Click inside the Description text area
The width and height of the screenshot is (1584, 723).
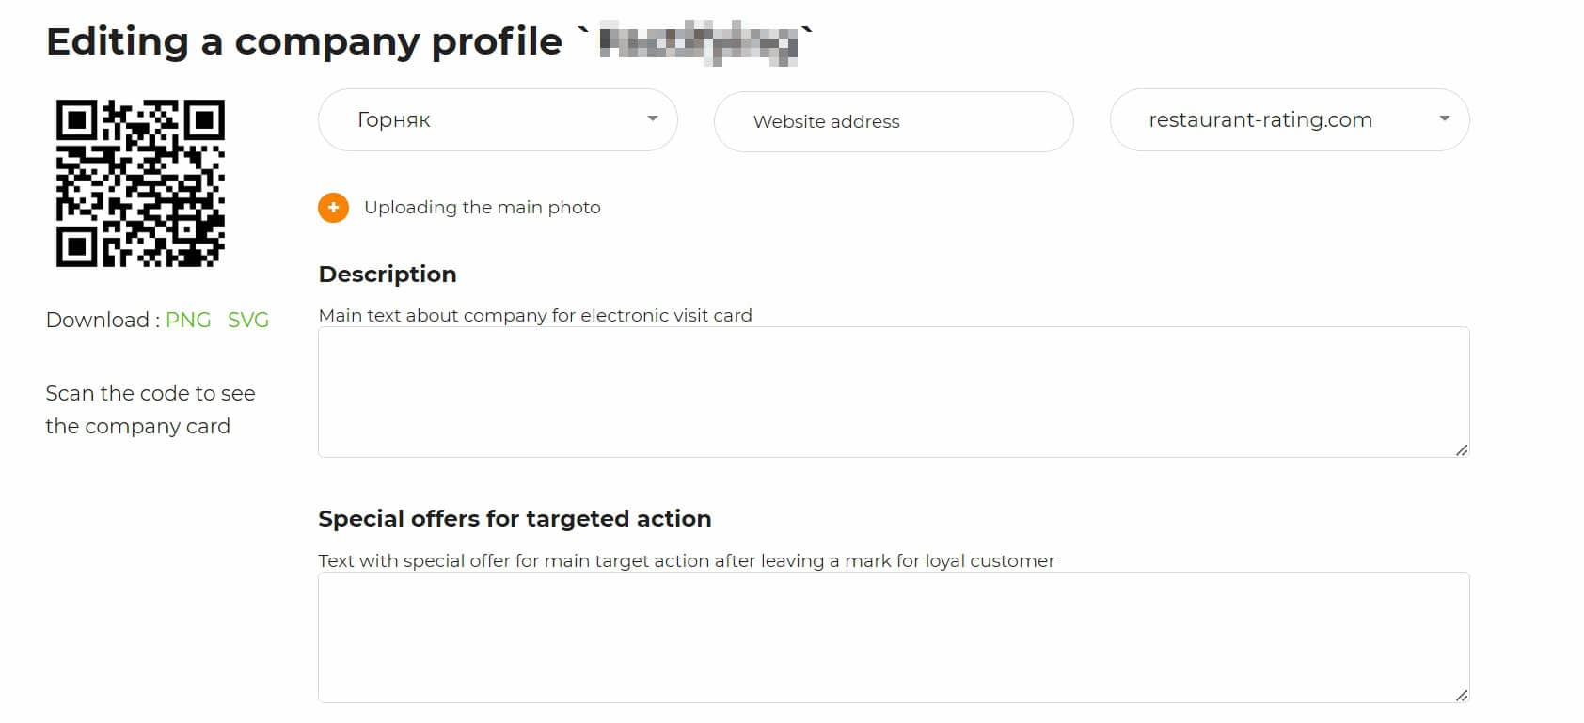click(x=893, y=392)
